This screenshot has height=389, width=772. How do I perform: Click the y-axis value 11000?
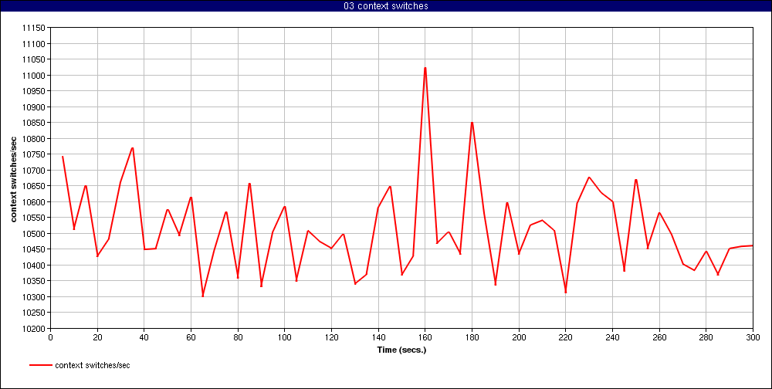click(x=34, y=76)
